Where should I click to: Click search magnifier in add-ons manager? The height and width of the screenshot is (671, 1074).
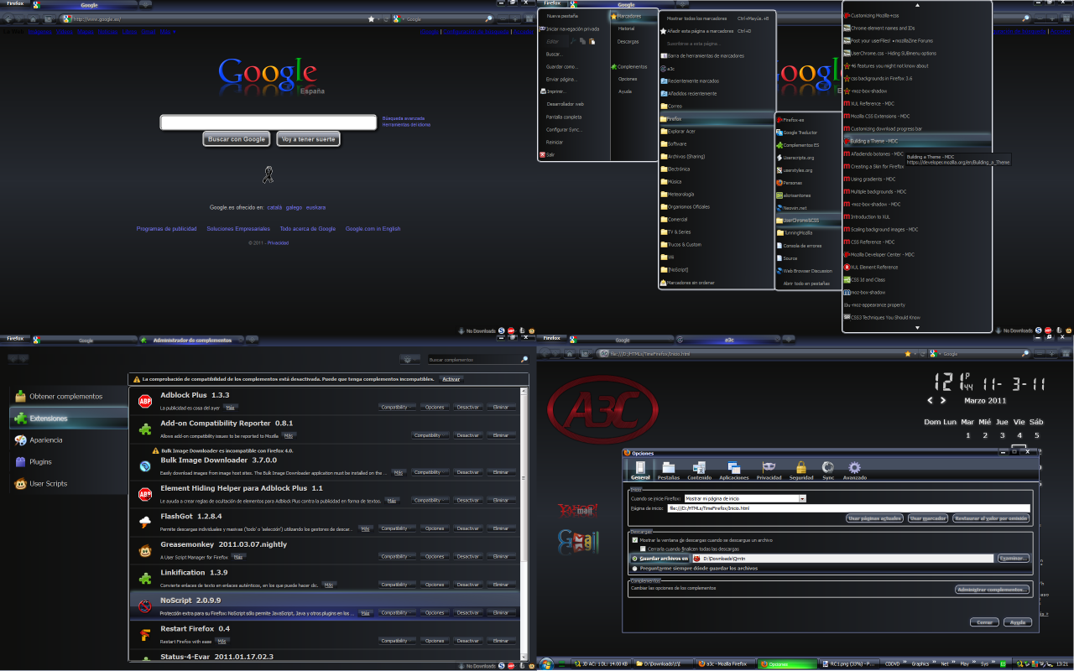tap(524, 360)
